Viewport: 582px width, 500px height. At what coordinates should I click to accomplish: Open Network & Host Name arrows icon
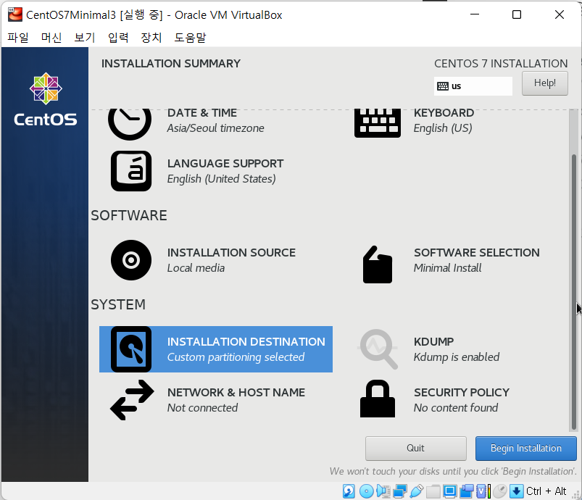coord(132,400)
